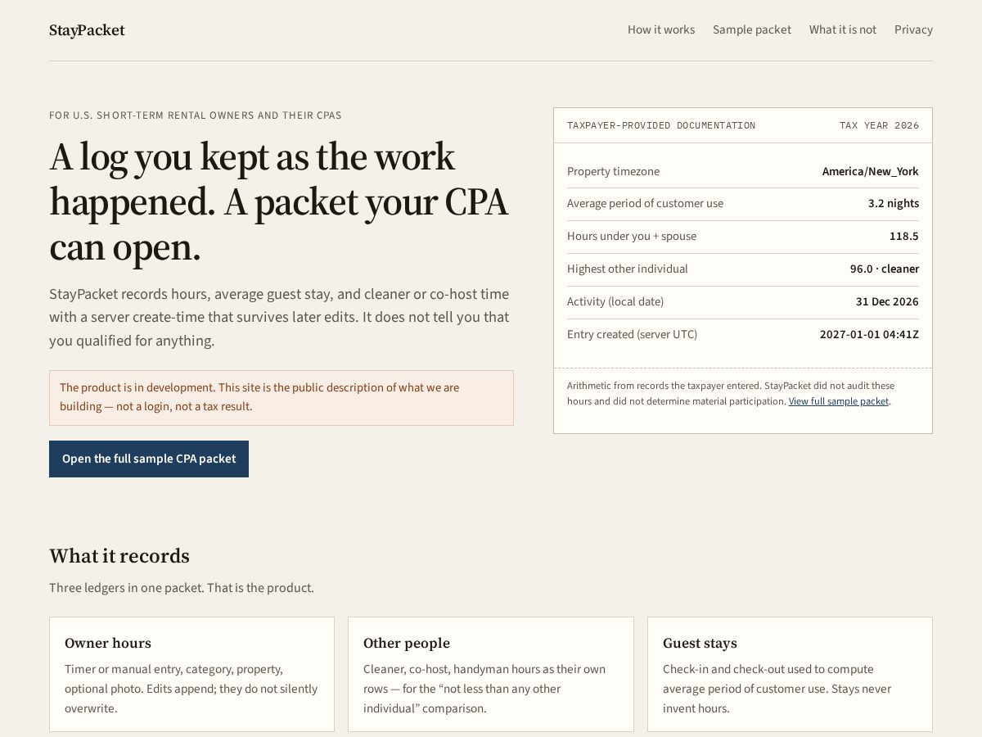The width and height of the screenshot is (982, 737).
Task: Open the Privacy nav link
Action: [913, 29]
